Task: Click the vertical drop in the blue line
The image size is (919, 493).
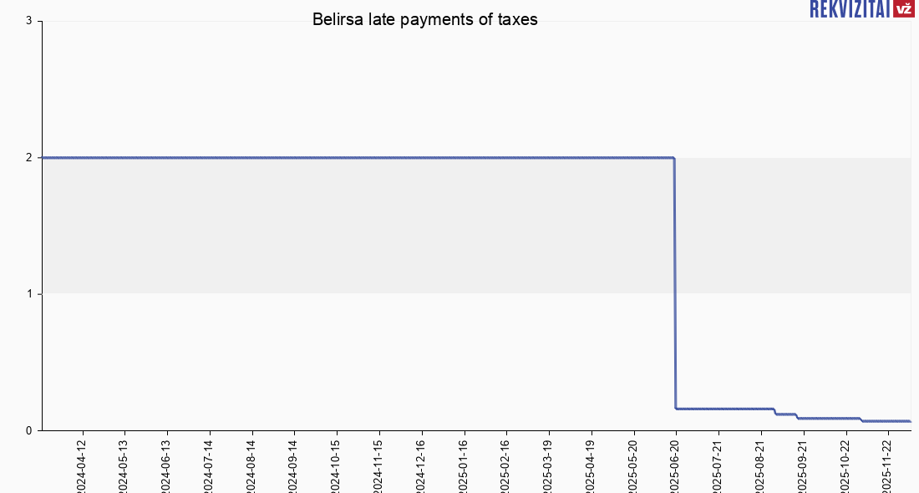Action: point(675,284)
